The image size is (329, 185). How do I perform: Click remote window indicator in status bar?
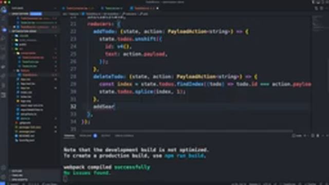click(3, 183)
